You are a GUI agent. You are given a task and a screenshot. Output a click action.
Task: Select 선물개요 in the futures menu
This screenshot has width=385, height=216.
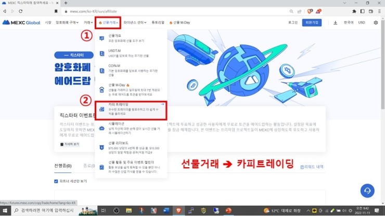click(131, 38)
